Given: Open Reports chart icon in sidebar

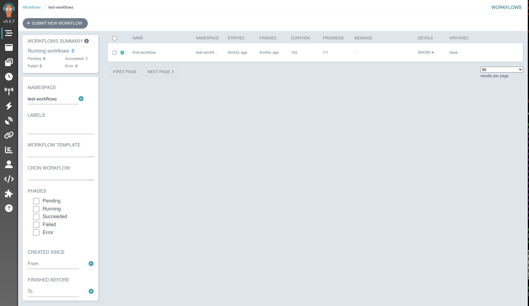Looking at the screenshot, I should pyautogui.click(x=9, y=150).
